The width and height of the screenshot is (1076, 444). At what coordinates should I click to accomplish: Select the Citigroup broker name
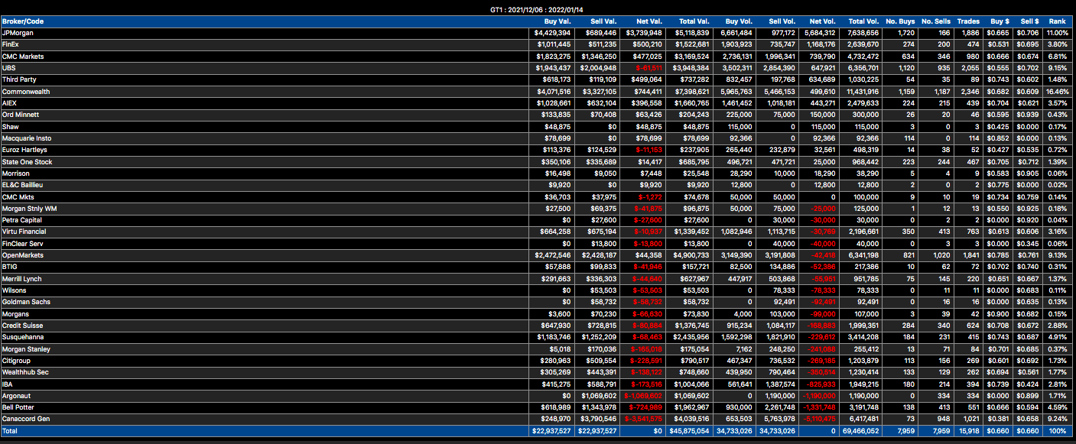point(17,361)
